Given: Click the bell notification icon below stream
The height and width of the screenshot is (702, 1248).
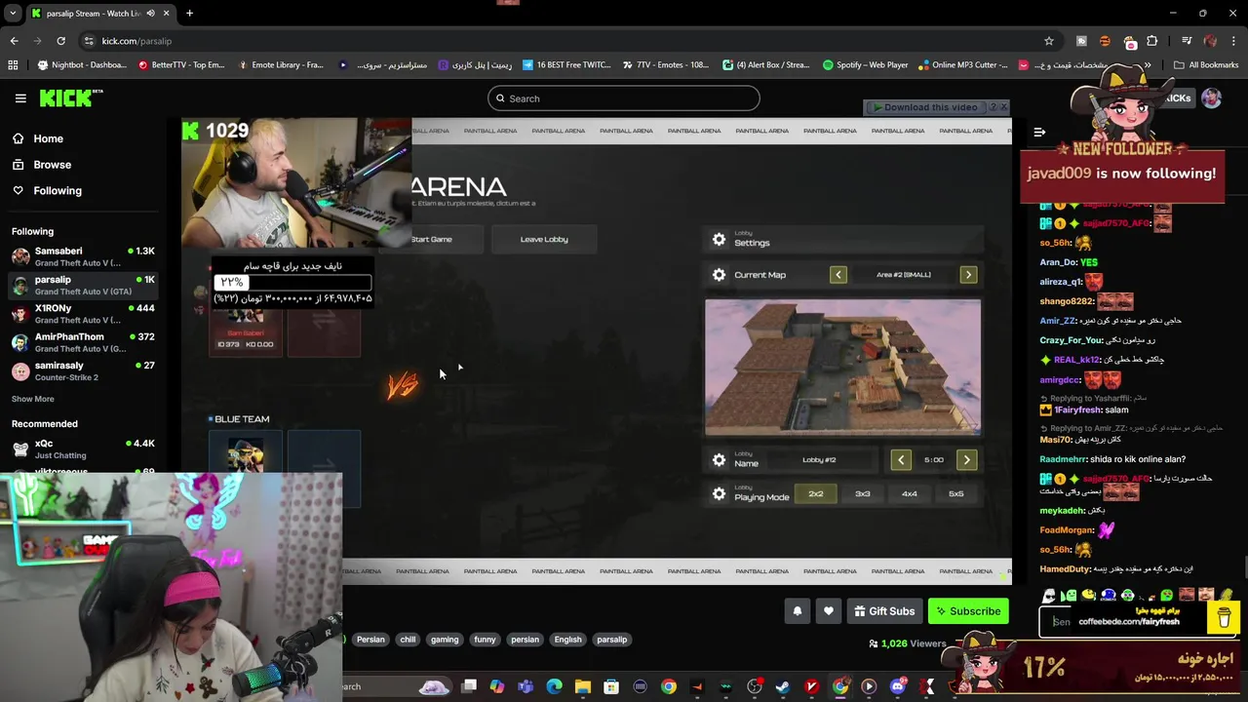Looking at the screenshot, I should point(797,611).
